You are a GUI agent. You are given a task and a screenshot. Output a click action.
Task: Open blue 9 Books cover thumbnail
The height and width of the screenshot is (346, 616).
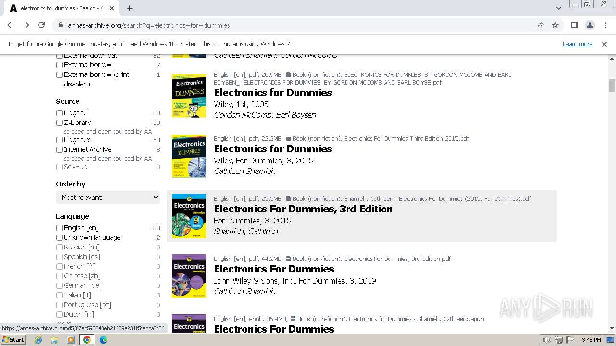click(189, 216)
